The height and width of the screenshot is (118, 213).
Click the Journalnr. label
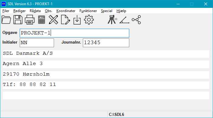(x=71, y=42)
